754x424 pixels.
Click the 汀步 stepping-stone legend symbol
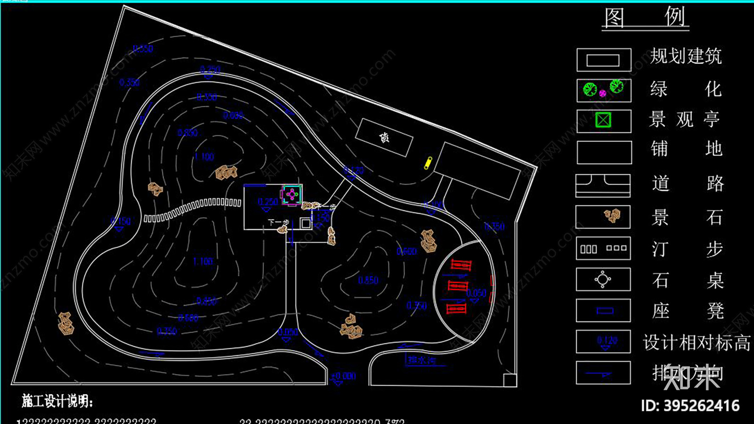pyautogui.click(x=603, y=248)
